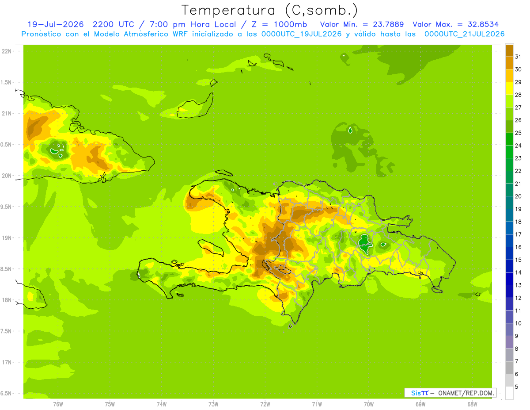Click the blue swatch between 16 and 17
Screen dimensions: 530x410
tap(509, 241)
